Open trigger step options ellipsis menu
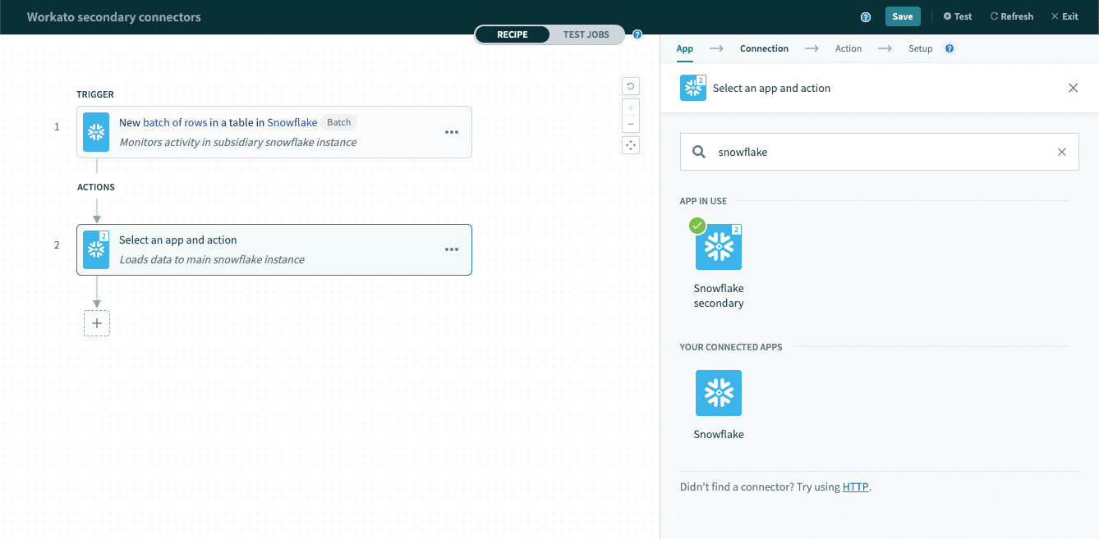The image size is (1099, 539). [x=451, y=132]
